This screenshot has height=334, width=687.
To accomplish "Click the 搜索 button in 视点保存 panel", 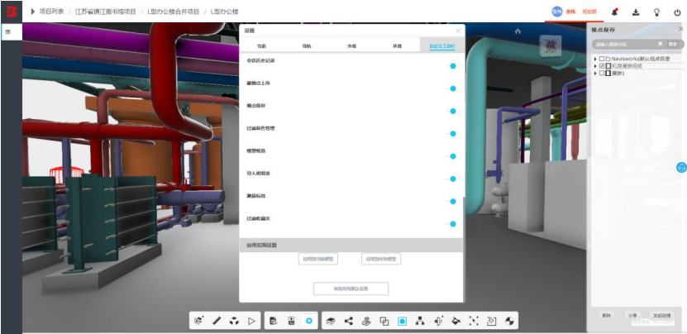I will click(x=673, y=44).
